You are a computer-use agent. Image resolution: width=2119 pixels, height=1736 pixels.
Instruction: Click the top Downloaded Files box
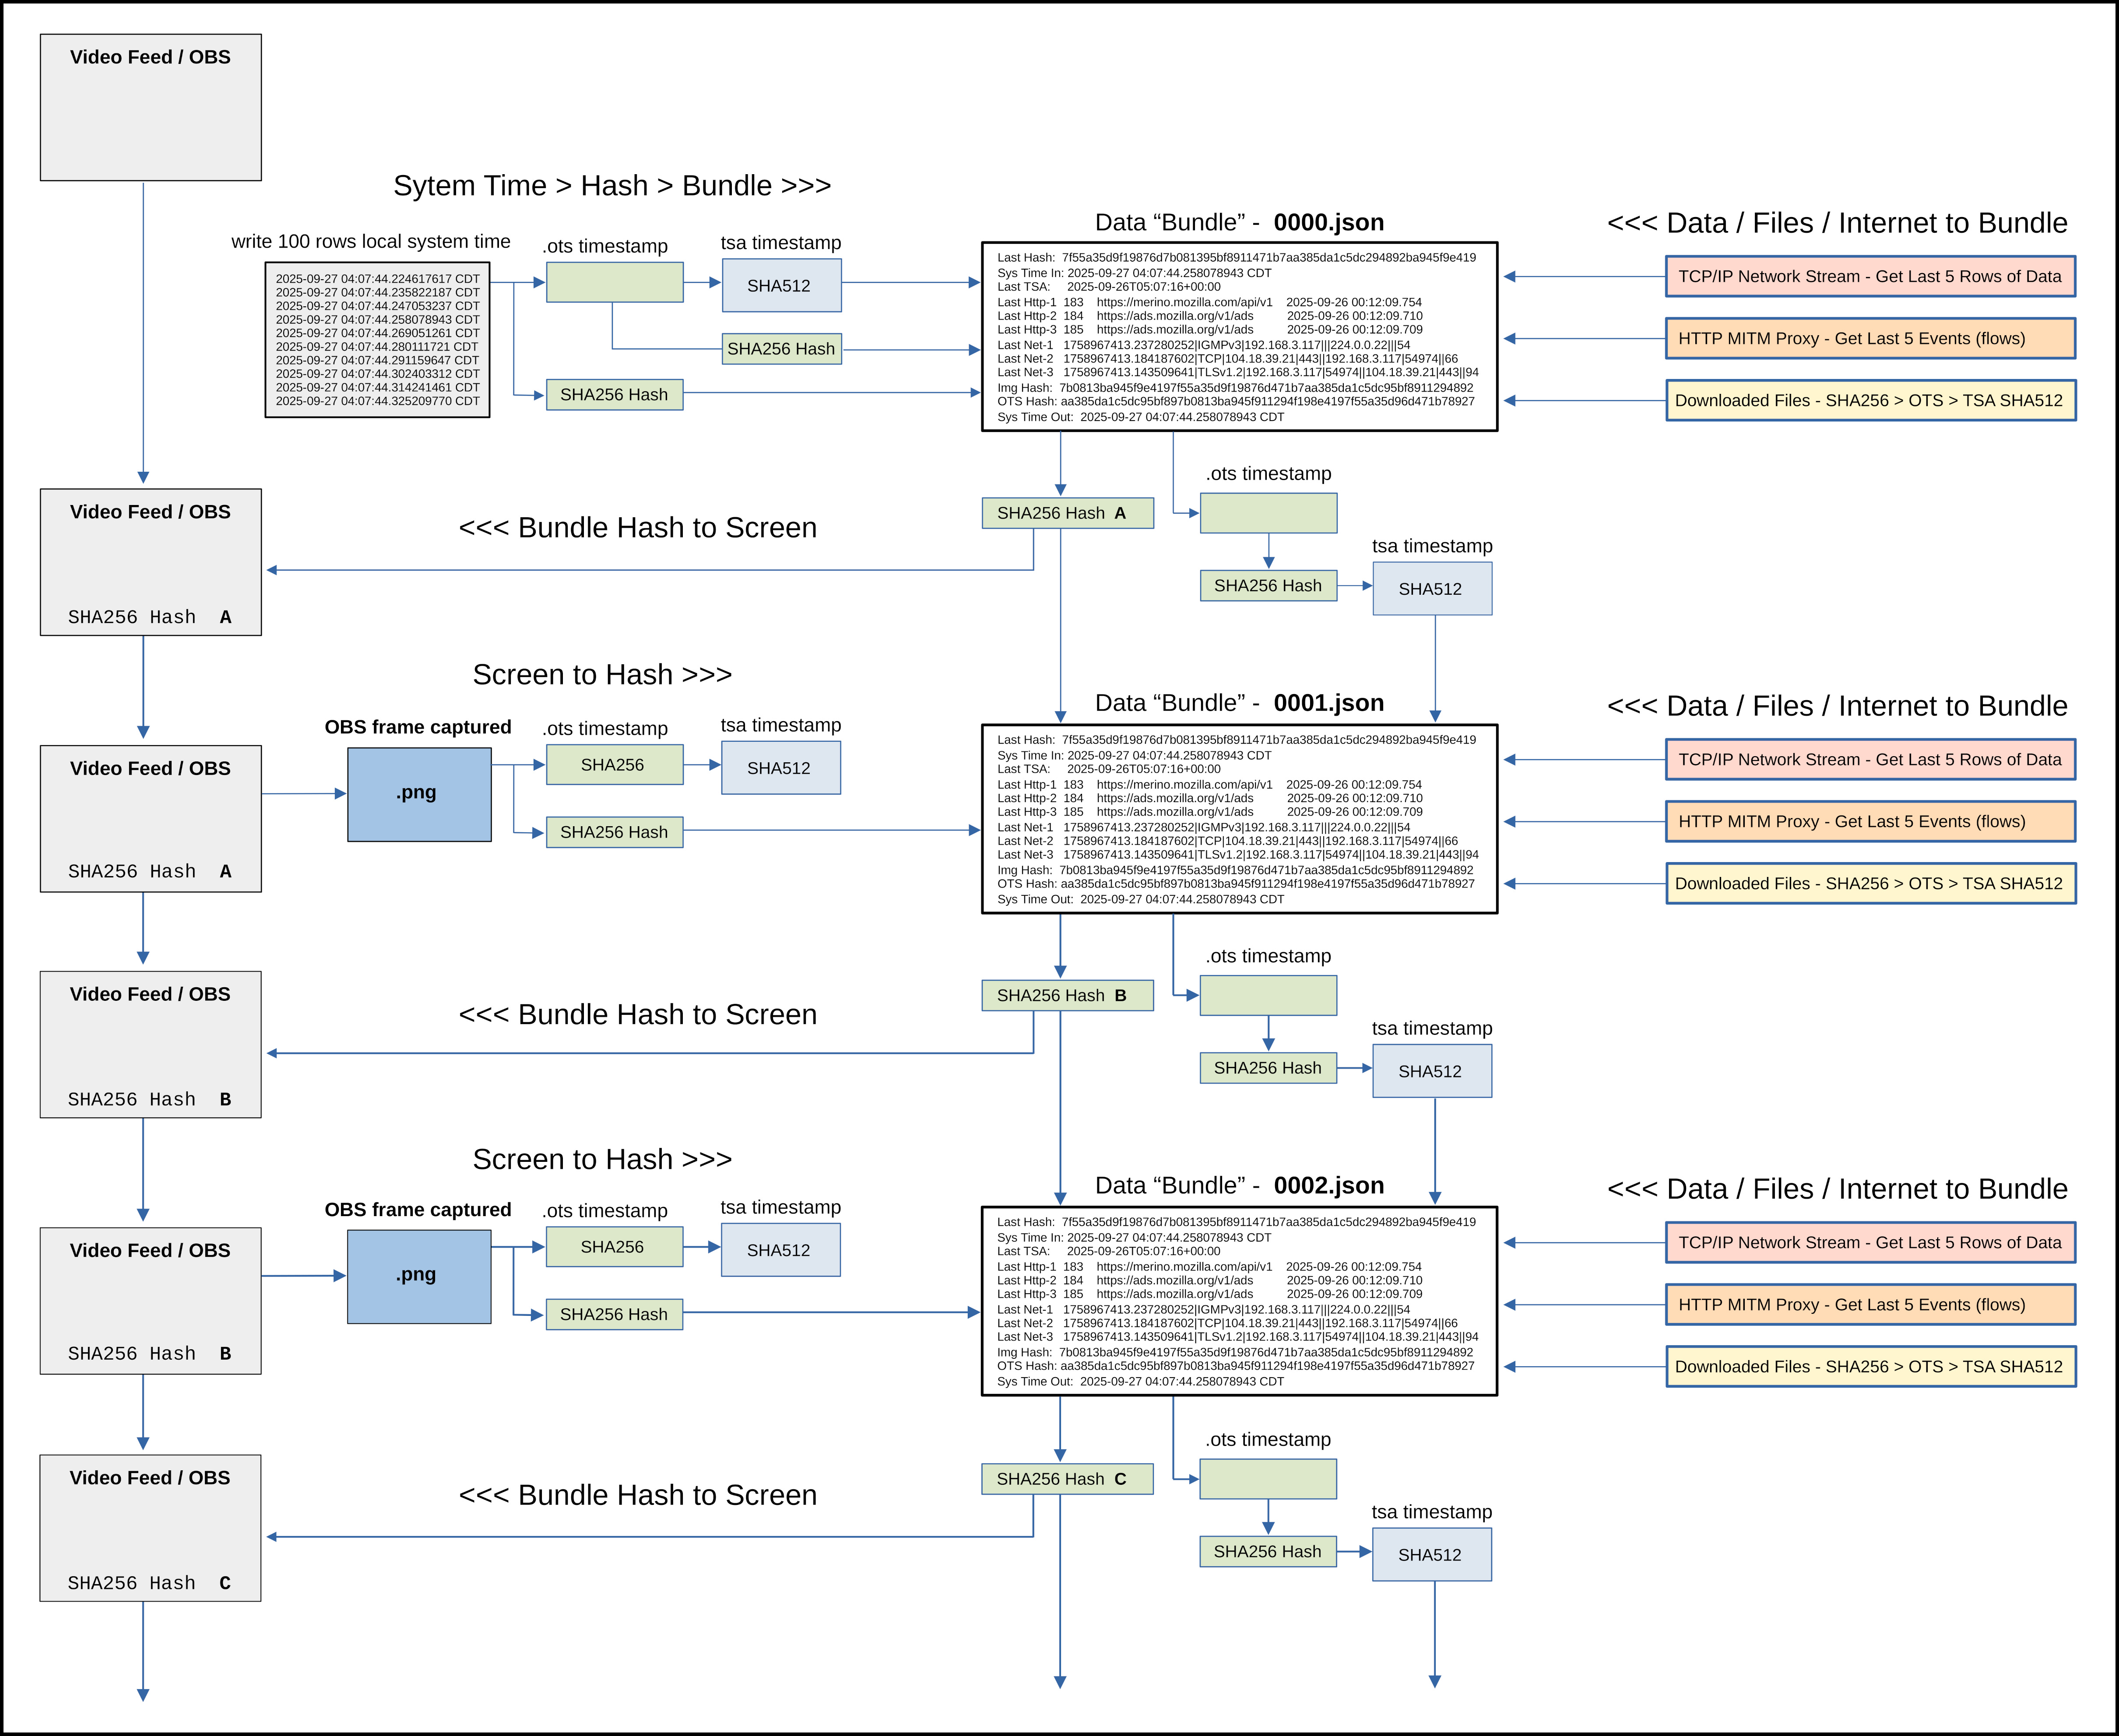[x=1869, y=400]
